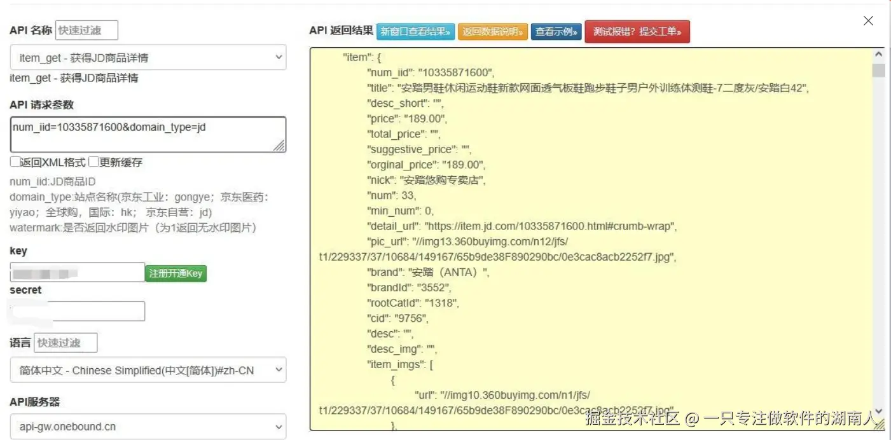
Task: Click red 测试报错？提交工单 button
Action: (637, 31)
